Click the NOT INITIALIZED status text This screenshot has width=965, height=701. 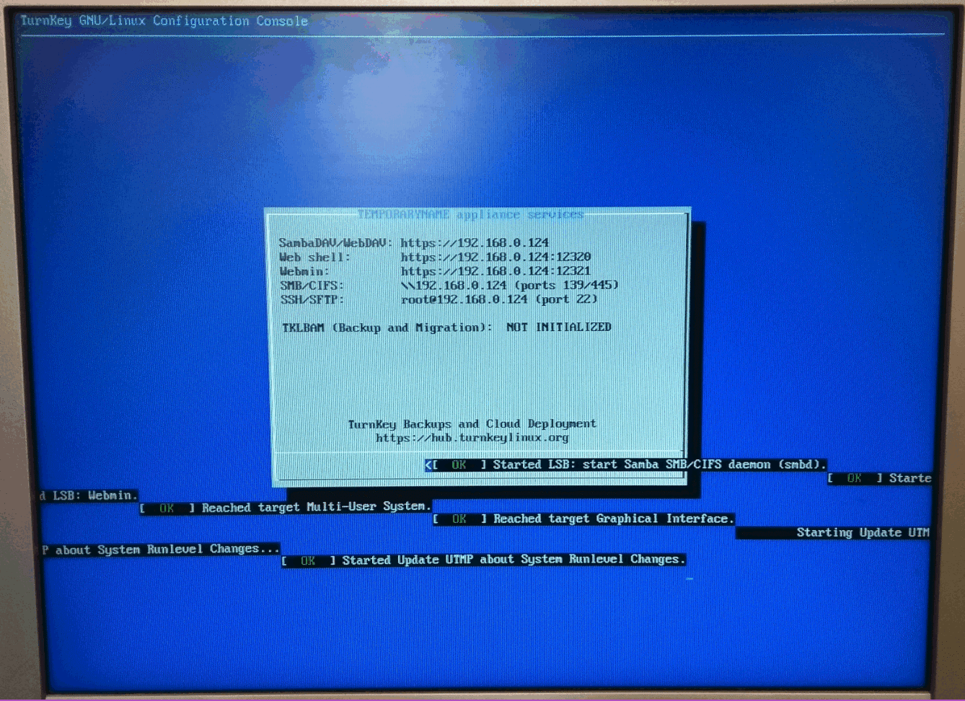[558, 327]
